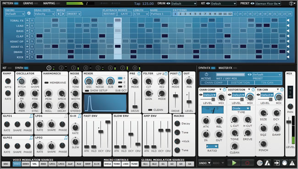This screenshot has width=298, height=169.
Task: Toggle tempo sync note icon on GLFO2
Action: [x=31, y=138]
